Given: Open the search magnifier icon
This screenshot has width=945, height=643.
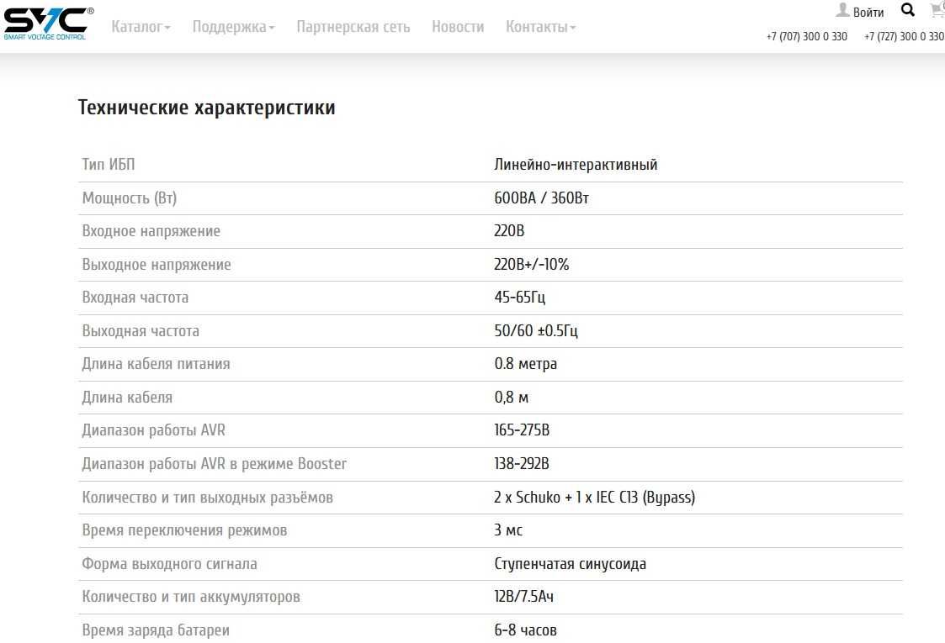Looking at the screenshot, I should (908, 9).
